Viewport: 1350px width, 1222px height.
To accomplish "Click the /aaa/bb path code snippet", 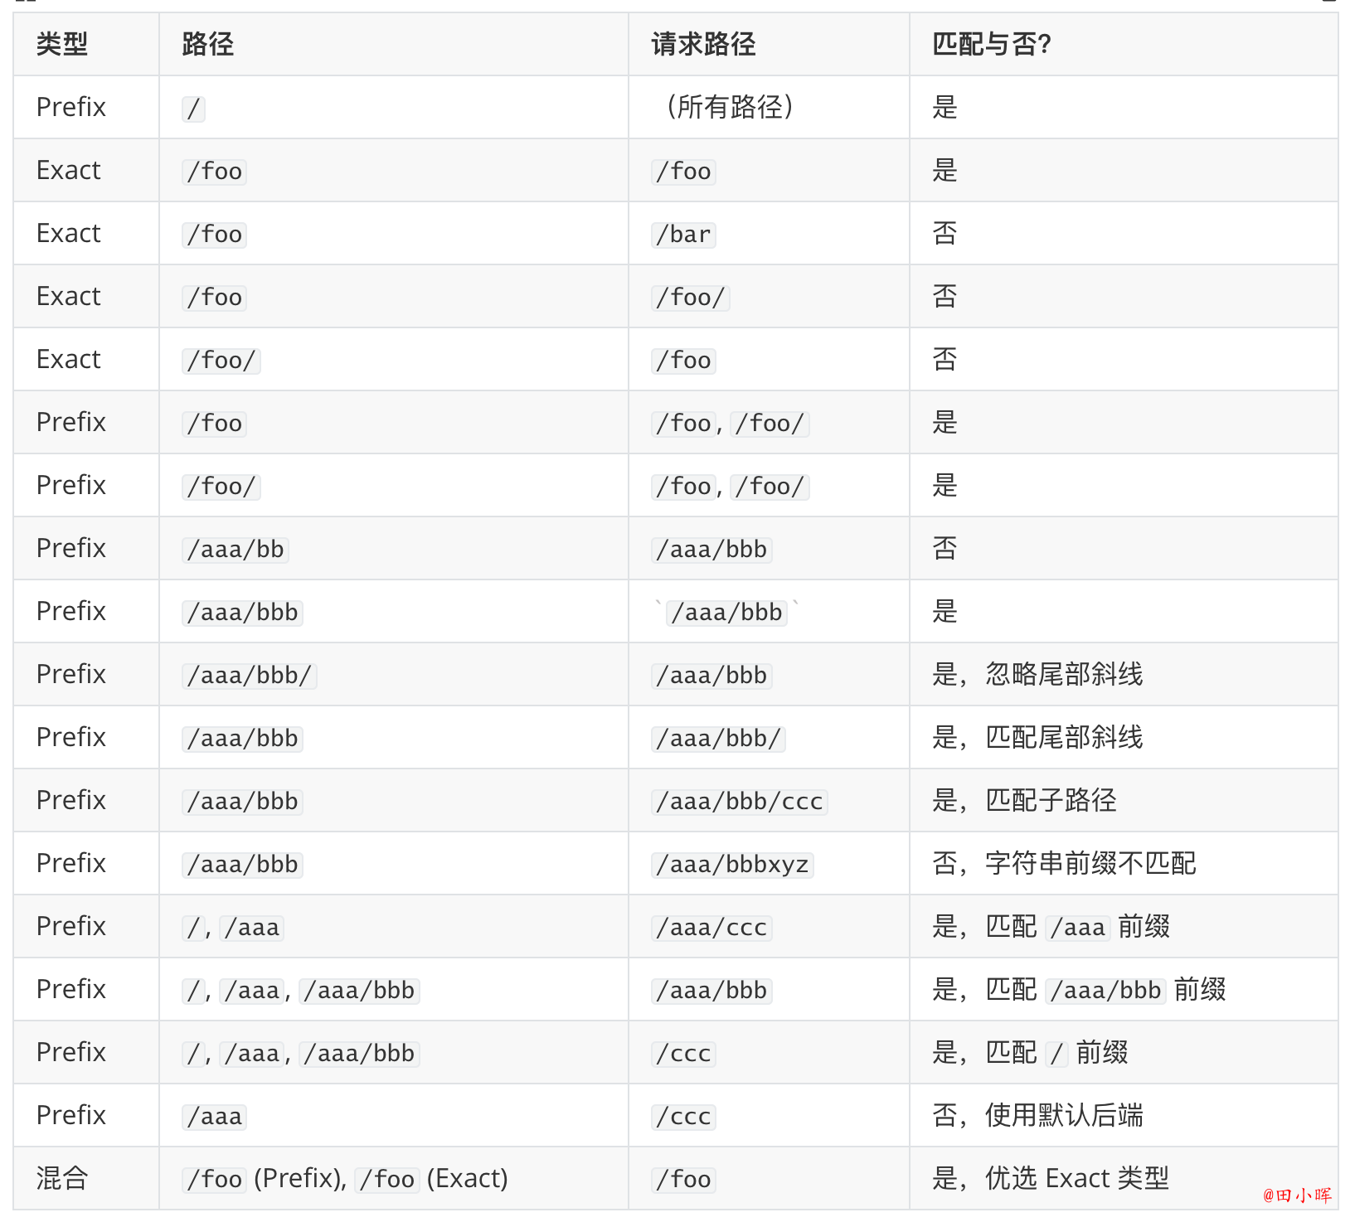I will coord(236,550).
